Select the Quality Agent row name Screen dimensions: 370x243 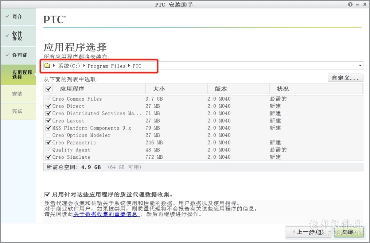[x=71, y=150]
